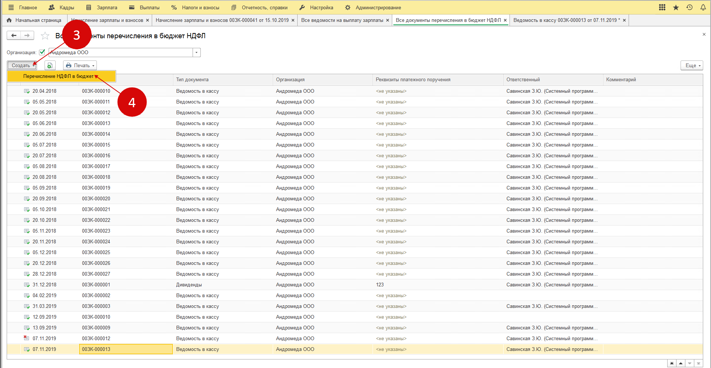Click the unposted document icon of 003К-000012 dated 07.11.2019

[x=26, y=338]
